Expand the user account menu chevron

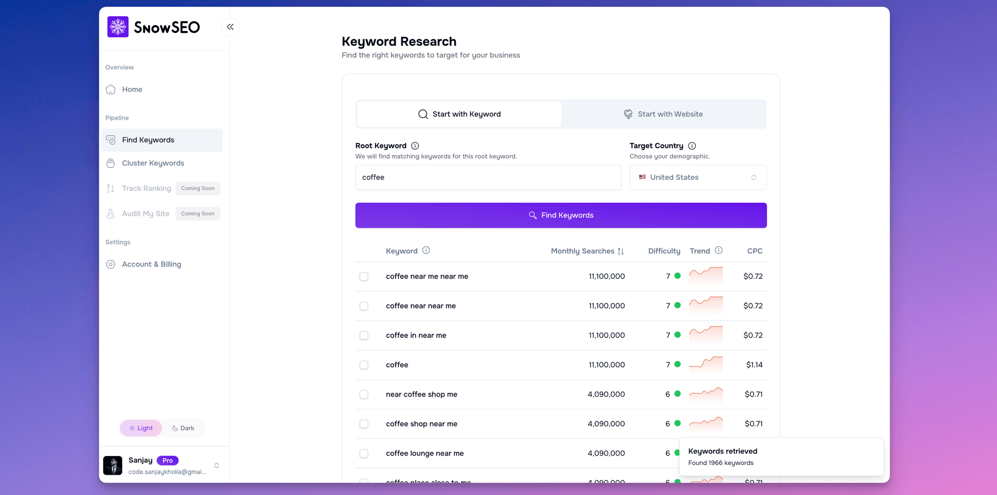217,465
